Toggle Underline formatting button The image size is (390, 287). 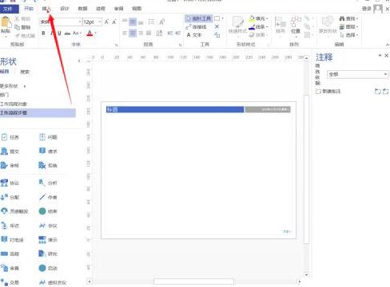pos(59,33)
